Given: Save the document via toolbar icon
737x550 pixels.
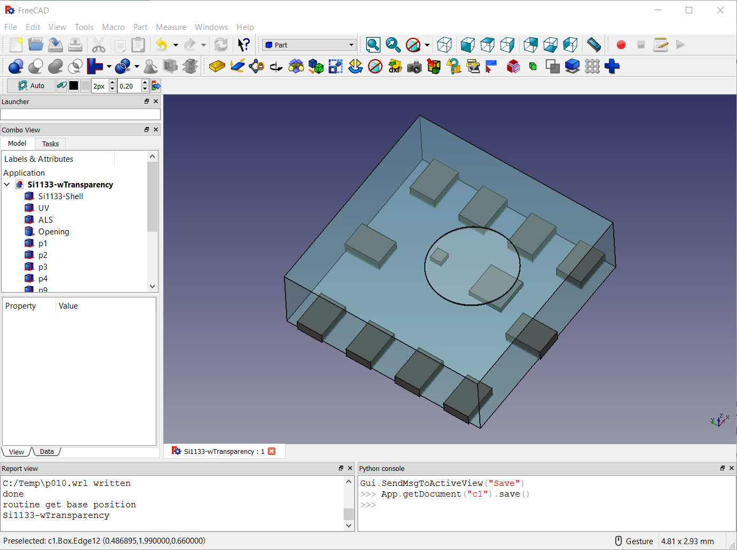Looking at the screenshot, I should (x=56, y=45).
